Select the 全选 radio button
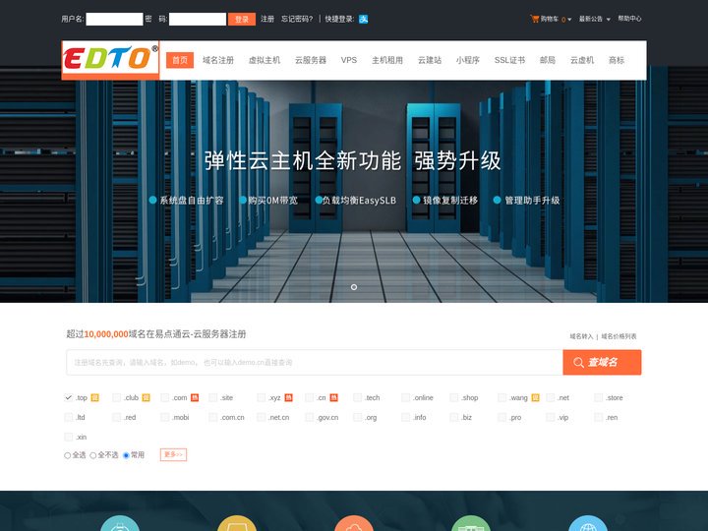Screen dimensions: 708x531 67,455
